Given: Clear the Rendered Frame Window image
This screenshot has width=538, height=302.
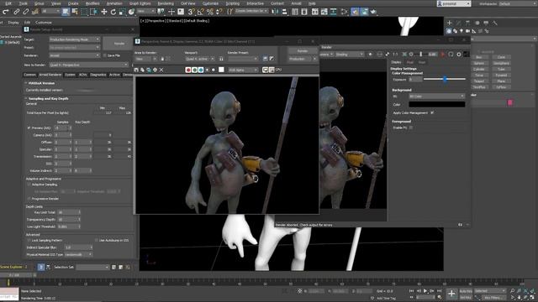Looking at the screenshot, I should click(161, 70).
